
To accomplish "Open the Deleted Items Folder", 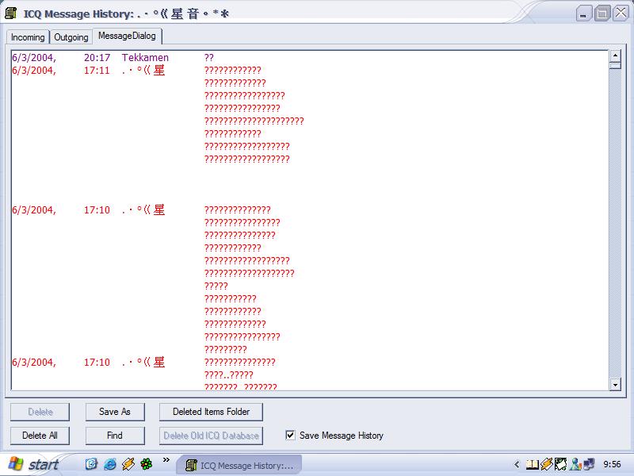I will [211, 412].
